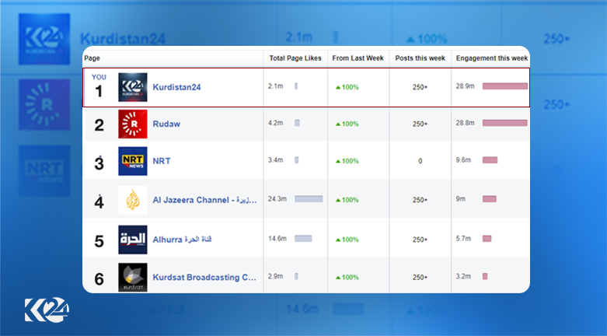Screen dimensions: 607x336
Task: Click NRT's 100% from last week value
Action: pyautogui.click(x=347, y=161)
